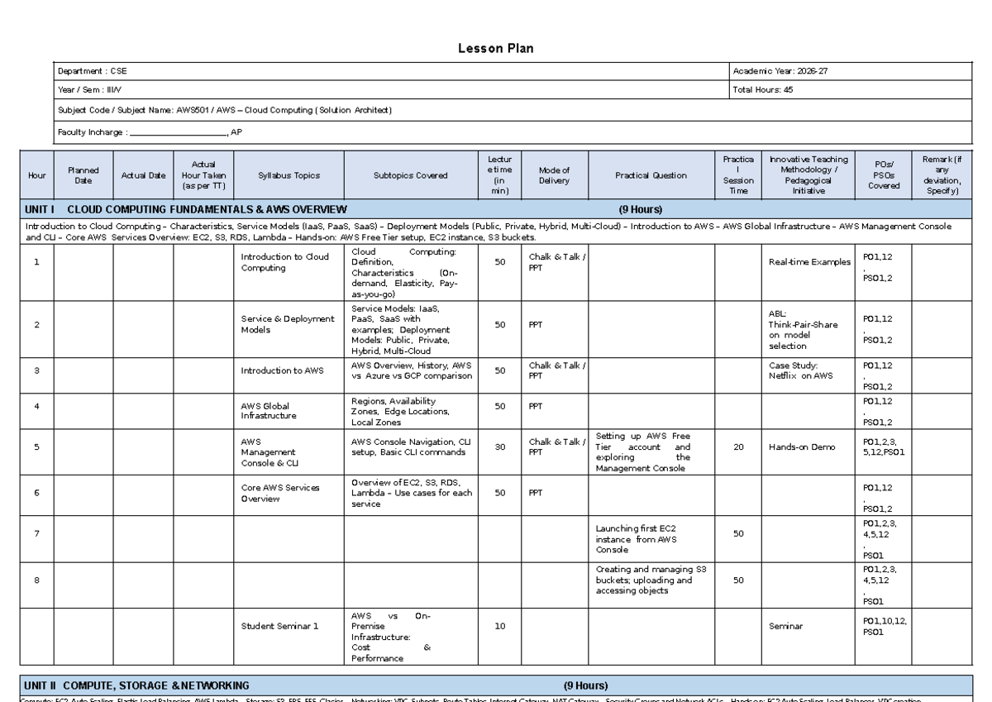Click the Lesson Plan title
This screenshot has height=702, width=992.
click(x=495, y=49)
